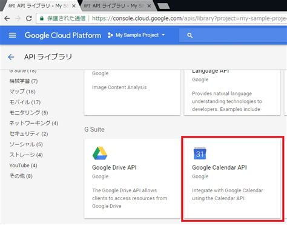Go back with the API ライブラリ arrow
Image resolution: width=287 pixels, height=225 pixels.
[11, 57]
